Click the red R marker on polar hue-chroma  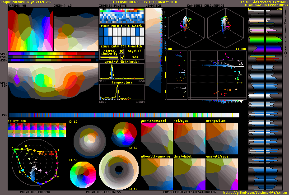pos(58,150)
